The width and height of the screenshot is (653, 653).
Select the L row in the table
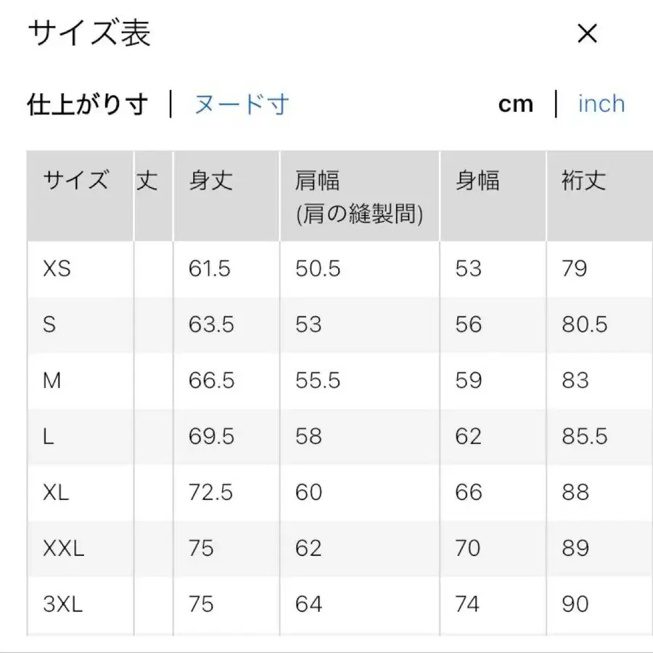tap(48, 436)
